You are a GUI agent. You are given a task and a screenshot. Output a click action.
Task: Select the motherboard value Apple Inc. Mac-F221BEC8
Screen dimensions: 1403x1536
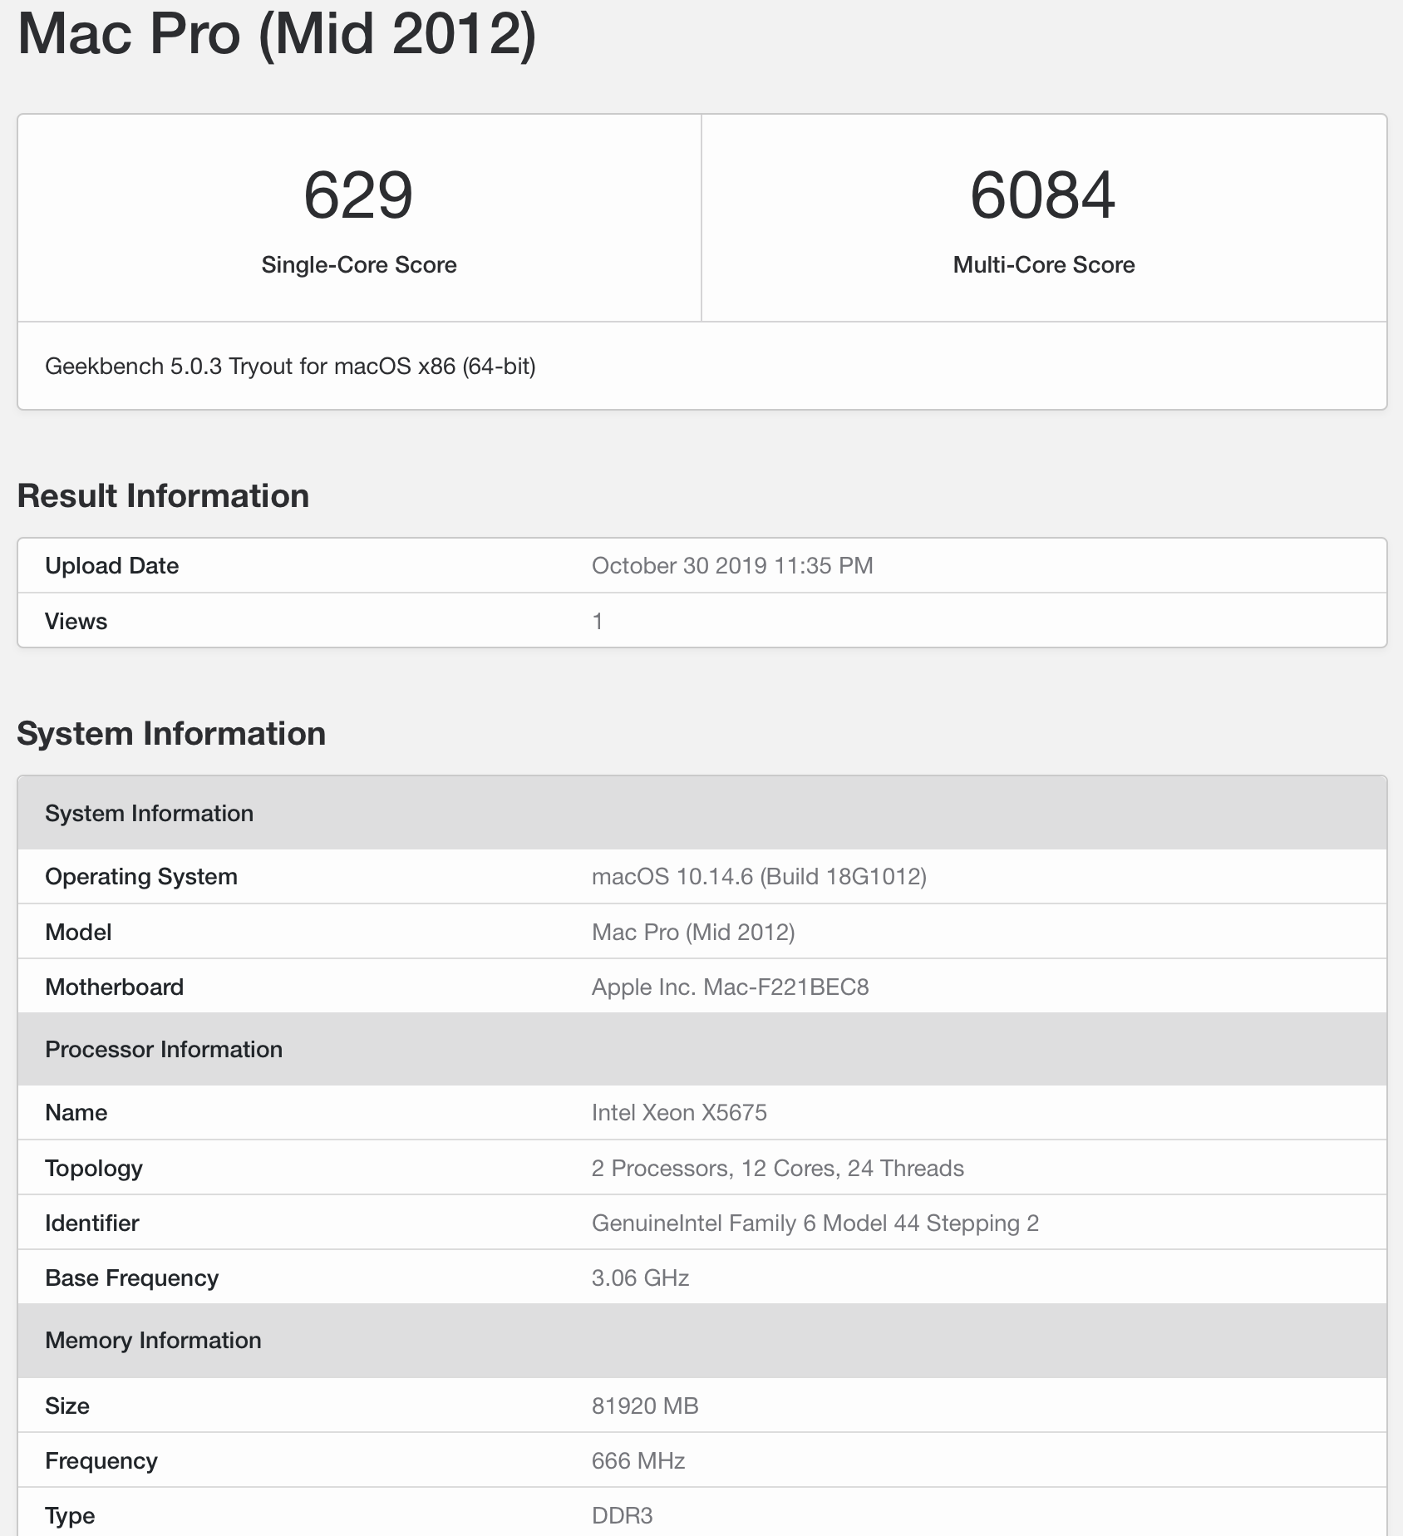coord(731,987)
